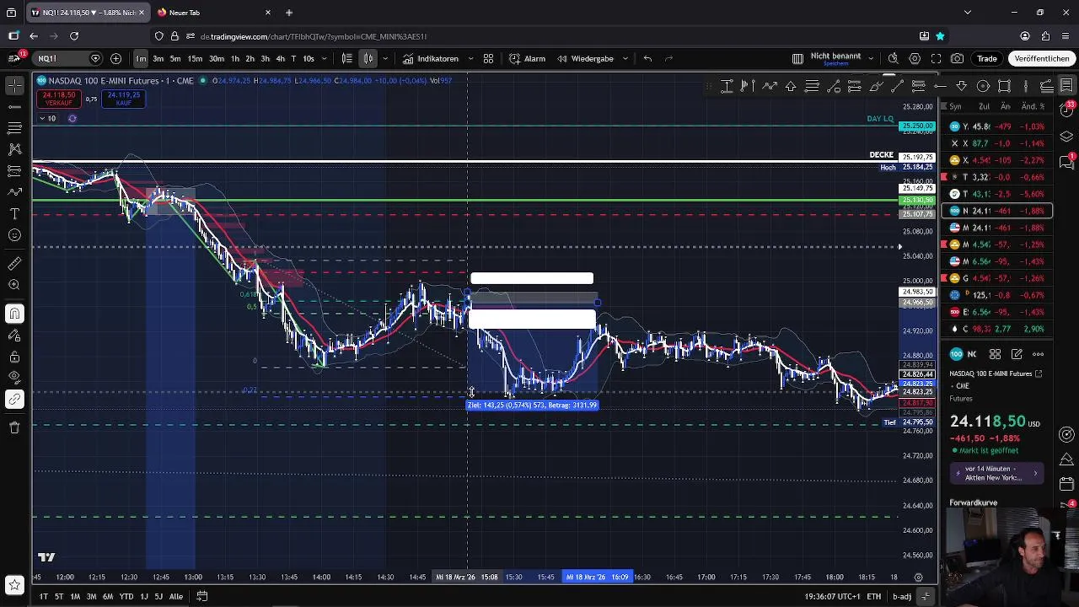Viewport: 1079px width, 607px height.
Task: Click the favorites star at sidebar bottom
Action: tap(14, 584)
